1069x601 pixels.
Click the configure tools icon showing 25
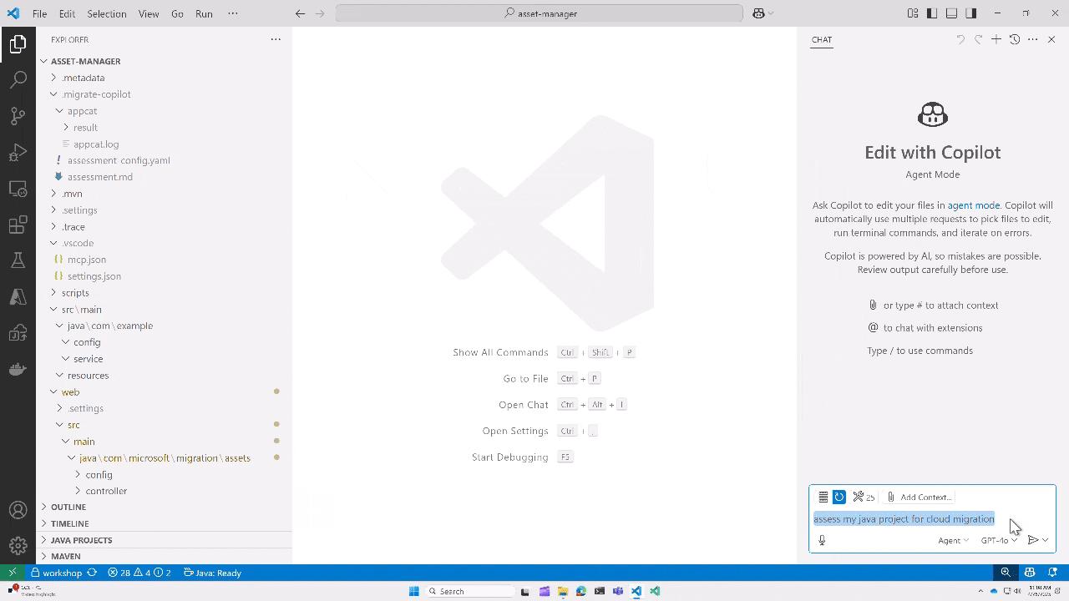point(864,497)
